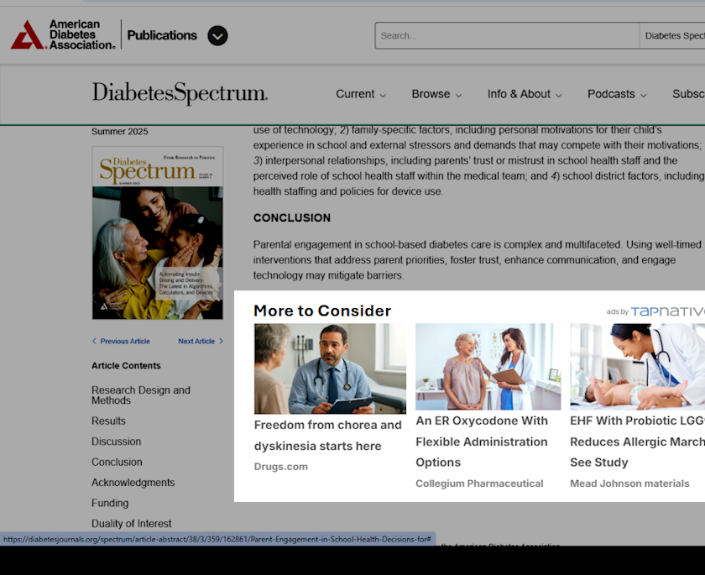Expand the Publications dropdown circle arrow

pos(217,36)
